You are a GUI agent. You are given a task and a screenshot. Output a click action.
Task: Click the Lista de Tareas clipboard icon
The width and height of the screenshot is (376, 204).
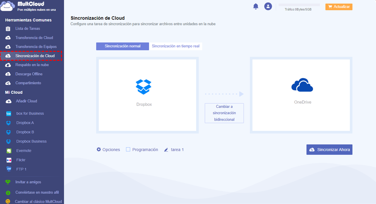(x=8, y=28)
